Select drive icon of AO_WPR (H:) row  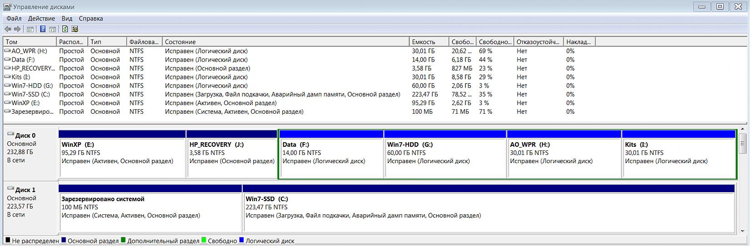click(7, 51)
